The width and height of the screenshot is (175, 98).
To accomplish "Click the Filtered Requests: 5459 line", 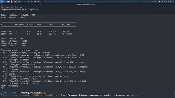I will click(x=13, y=43).
